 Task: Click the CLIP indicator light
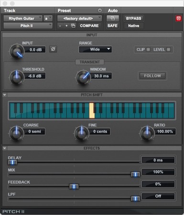[x=148, y=50]
